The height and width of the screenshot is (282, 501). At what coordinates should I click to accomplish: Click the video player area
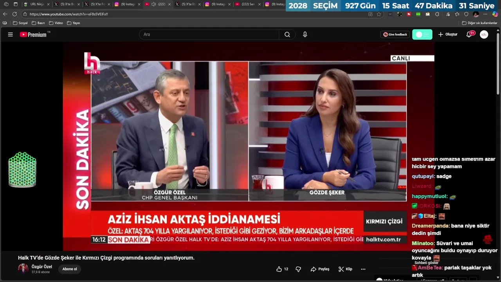[x=249, y=146]
